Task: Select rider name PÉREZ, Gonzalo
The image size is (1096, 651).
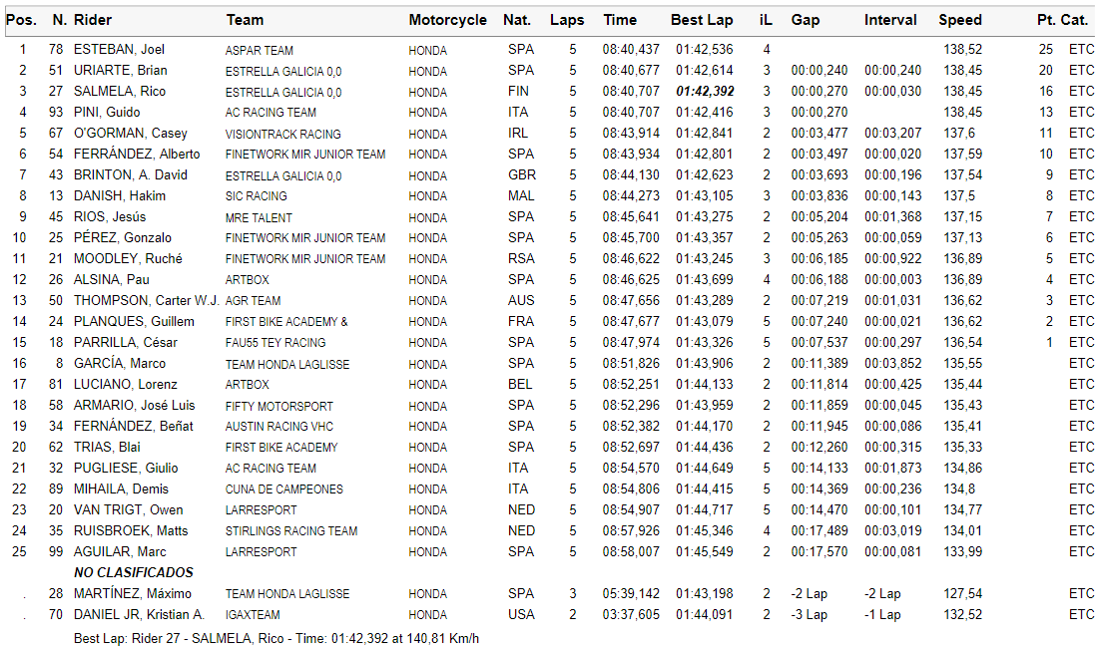Action: tap(123, 238)
